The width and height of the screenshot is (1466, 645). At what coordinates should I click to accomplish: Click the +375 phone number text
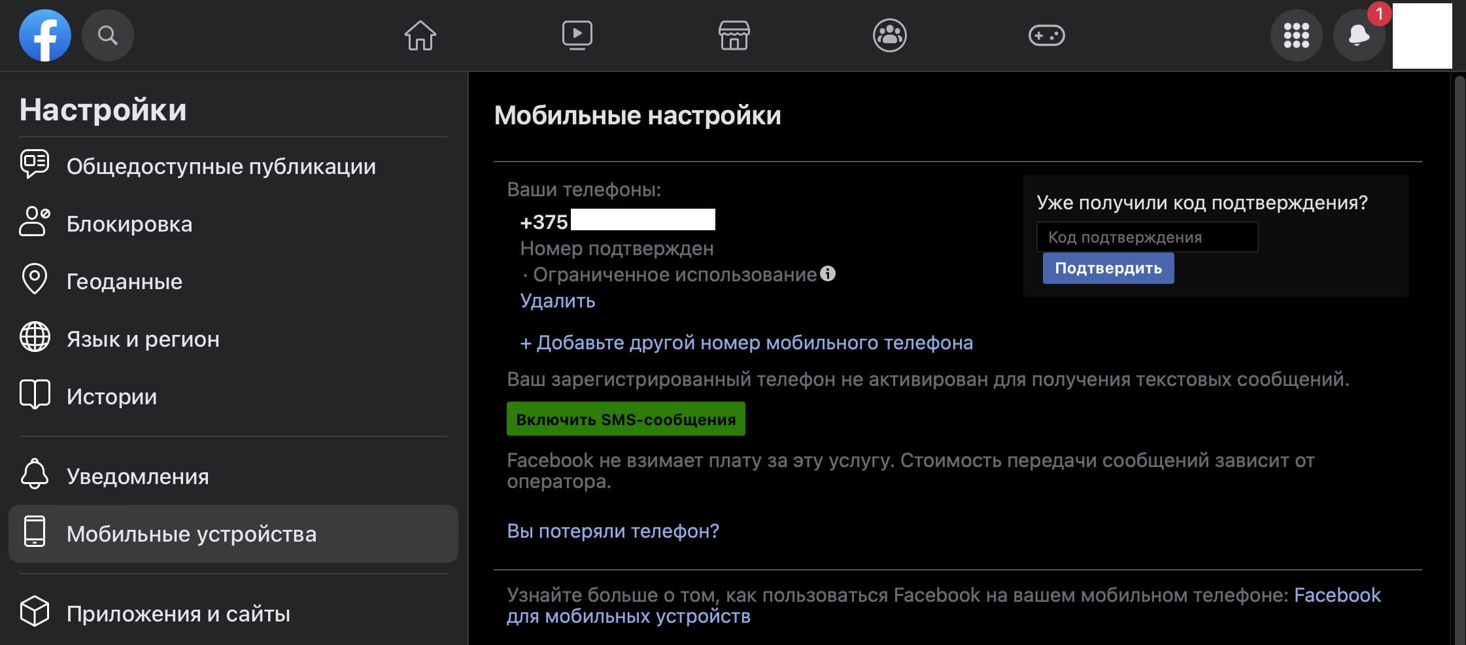tap(544, 222)
